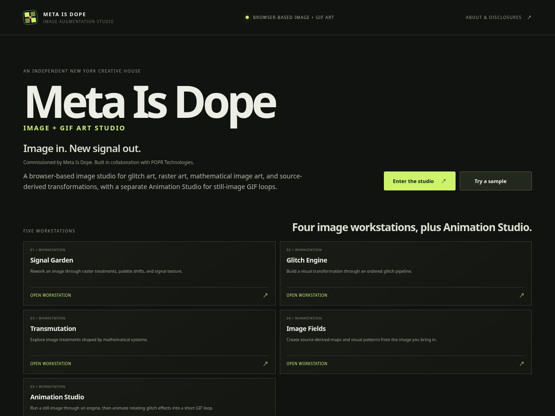Viewport: 555px width, 416px height.
Task: Click the '03 / WORKSTATION' label
Action: [48, 318]
